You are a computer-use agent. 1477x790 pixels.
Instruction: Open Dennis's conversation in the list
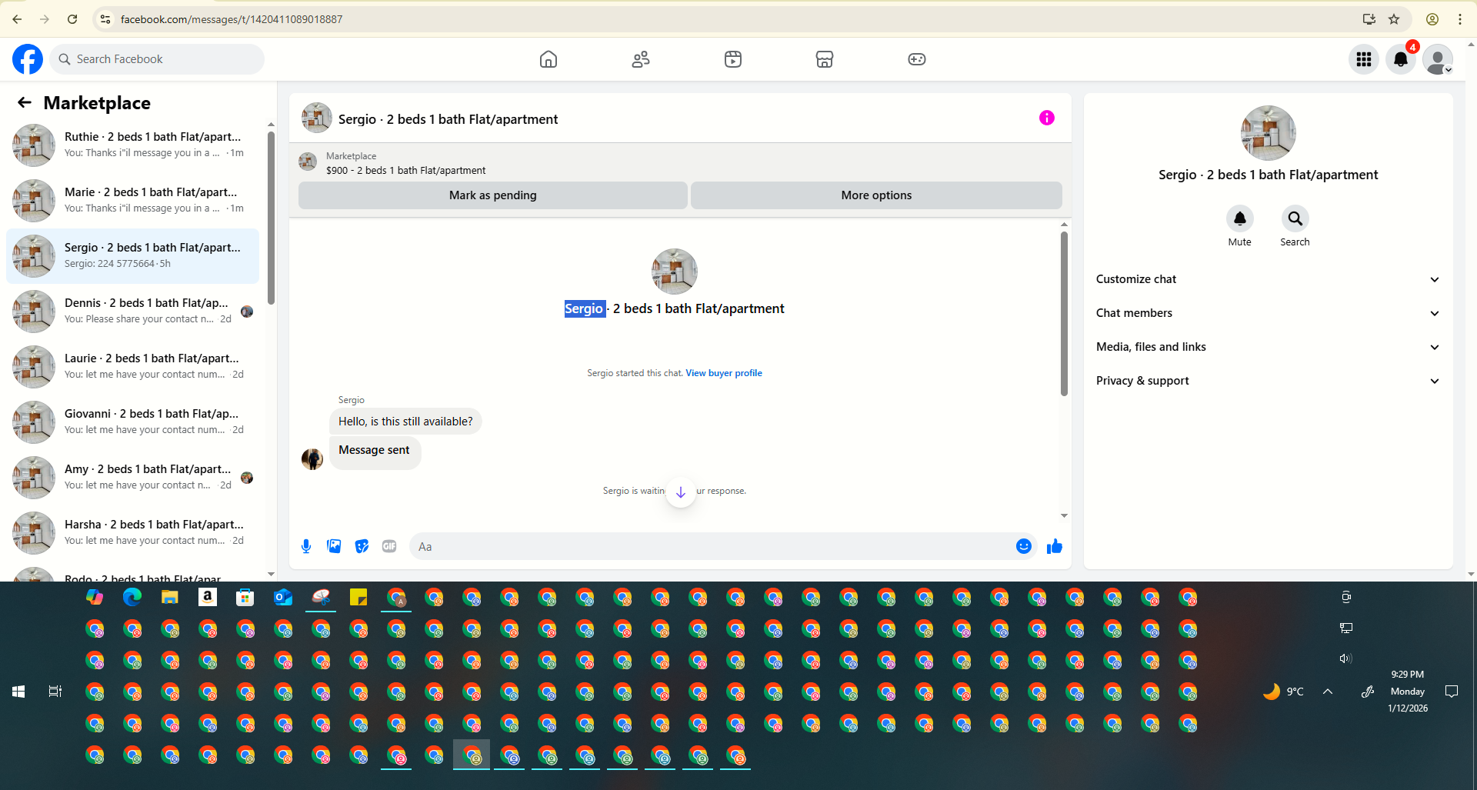point(132,311)
